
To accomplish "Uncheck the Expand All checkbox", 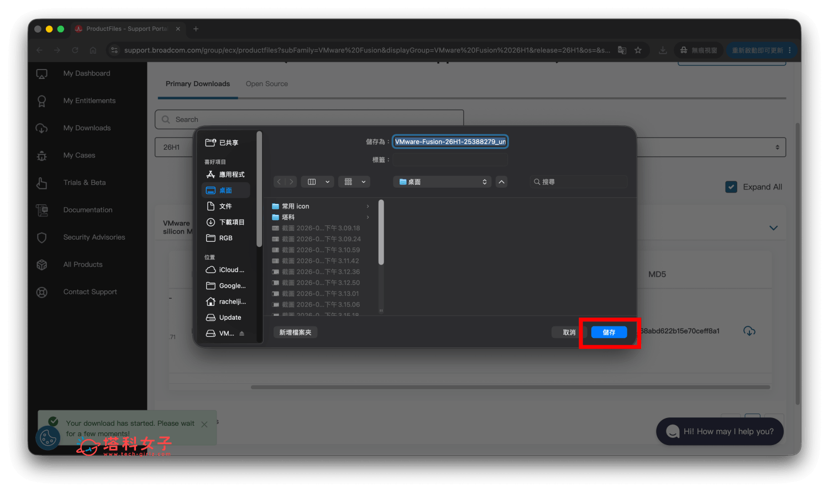I will (731, 187).
